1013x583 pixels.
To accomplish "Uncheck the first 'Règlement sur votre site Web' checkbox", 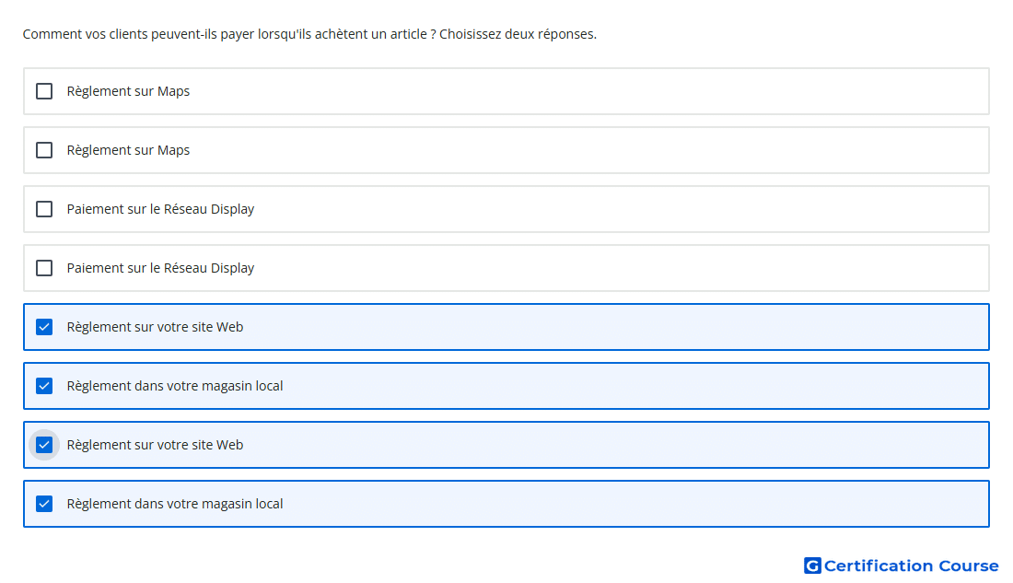I will (44, 327).
